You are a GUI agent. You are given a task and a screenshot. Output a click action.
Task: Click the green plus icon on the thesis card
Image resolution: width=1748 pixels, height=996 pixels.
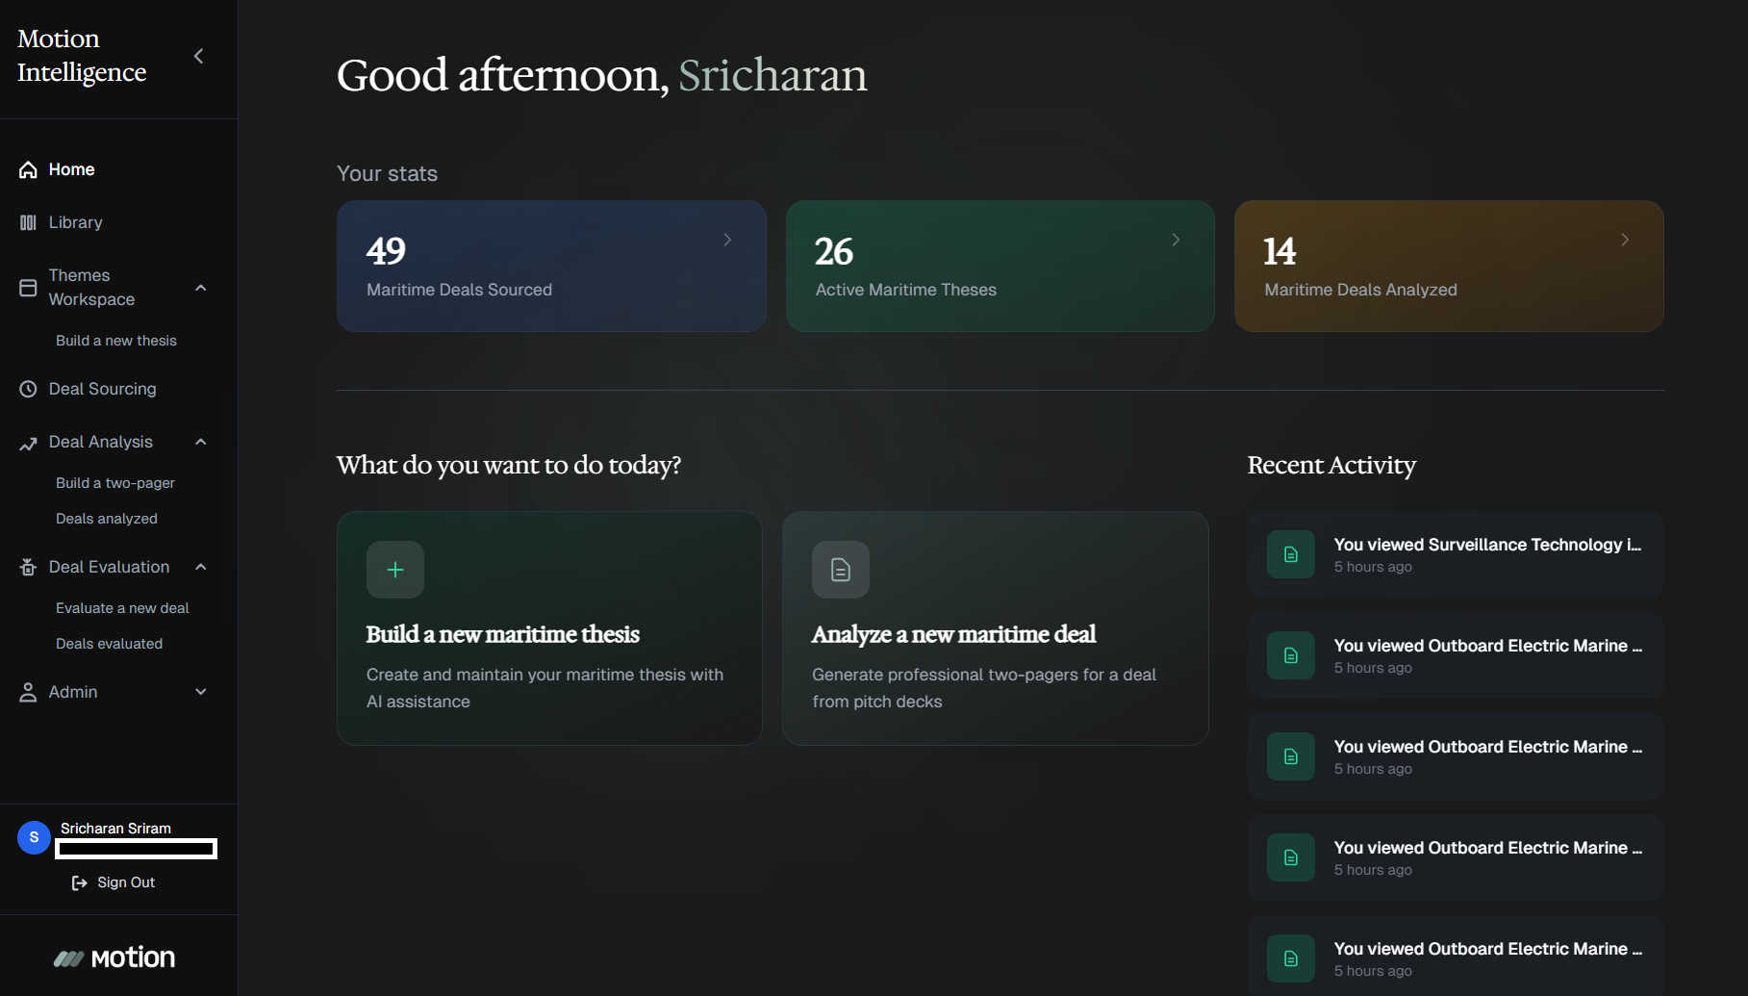click(394, 570)
